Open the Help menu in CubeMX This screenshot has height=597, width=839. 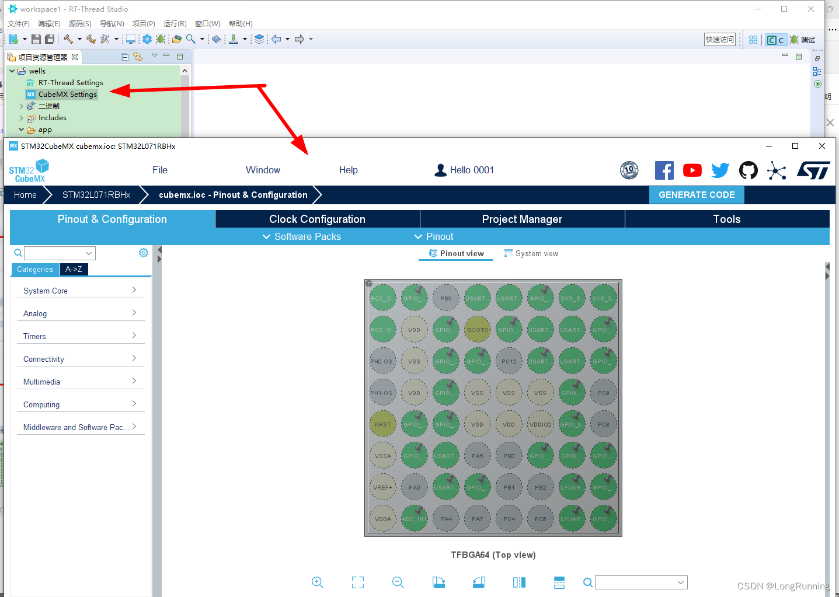coord(349,170)
